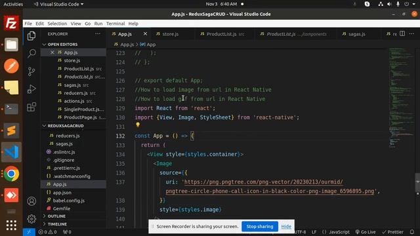Launch Sublime Text from the dock

[11, 130]
